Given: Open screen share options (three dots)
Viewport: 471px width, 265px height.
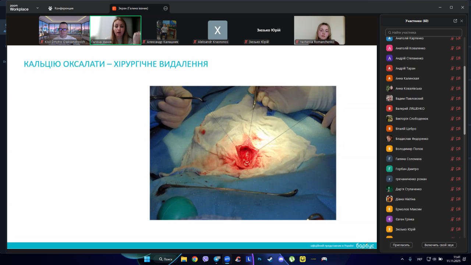Looking at the screenshot, I should pos(165,8).
